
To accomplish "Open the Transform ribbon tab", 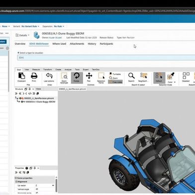I will click(48, 70).
